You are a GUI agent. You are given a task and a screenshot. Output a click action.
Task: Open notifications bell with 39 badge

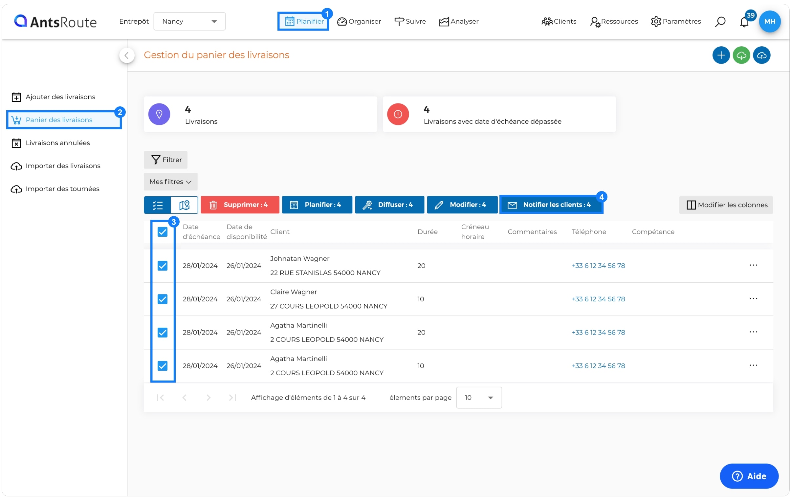pyautogui.click(x=744, y=22)
